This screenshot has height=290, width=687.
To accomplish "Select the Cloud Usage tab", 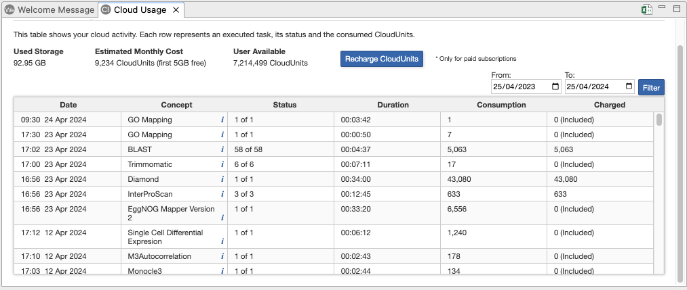I will (x=140, y=10).
